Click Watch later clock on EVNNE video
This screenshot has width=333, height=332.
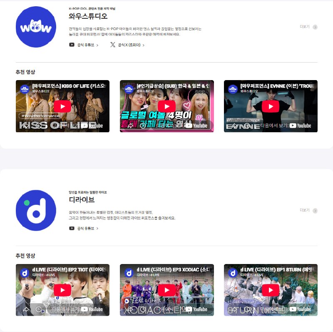pos(247,126)
